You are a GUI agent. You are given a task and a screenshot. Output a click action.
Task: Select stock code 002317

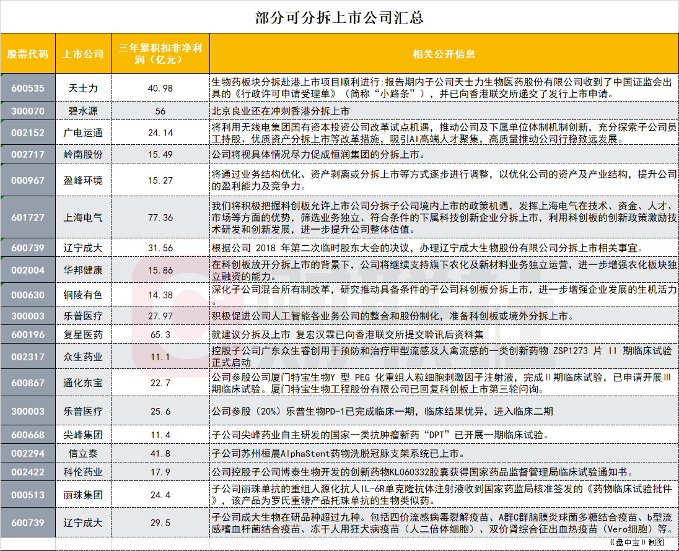(x=28, y=357)
